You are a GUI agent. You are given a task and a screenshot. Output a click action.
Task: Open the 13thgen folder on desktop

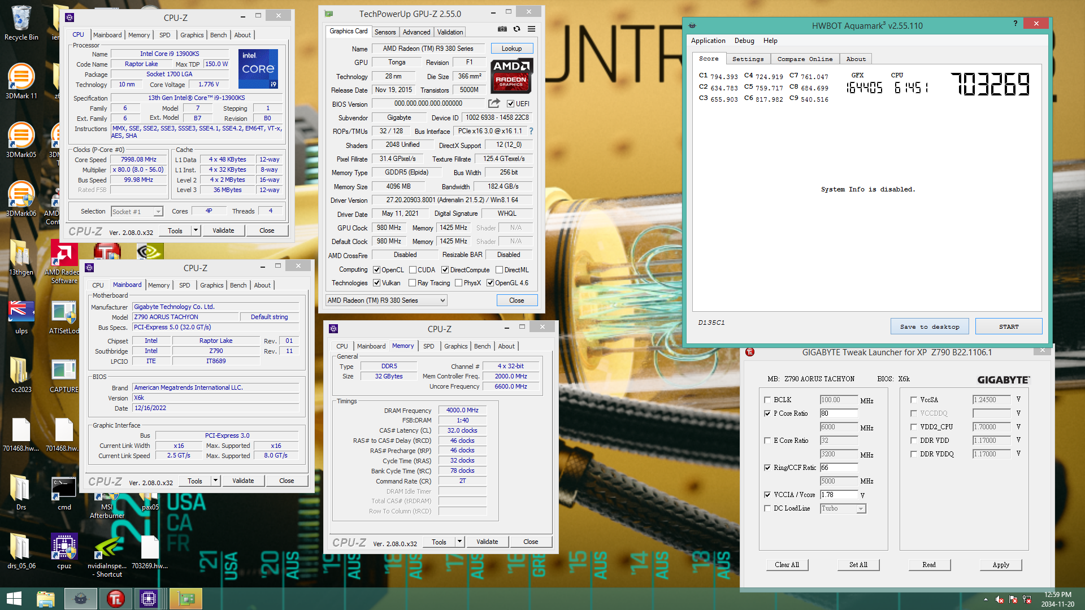click(x=21, y=258)
